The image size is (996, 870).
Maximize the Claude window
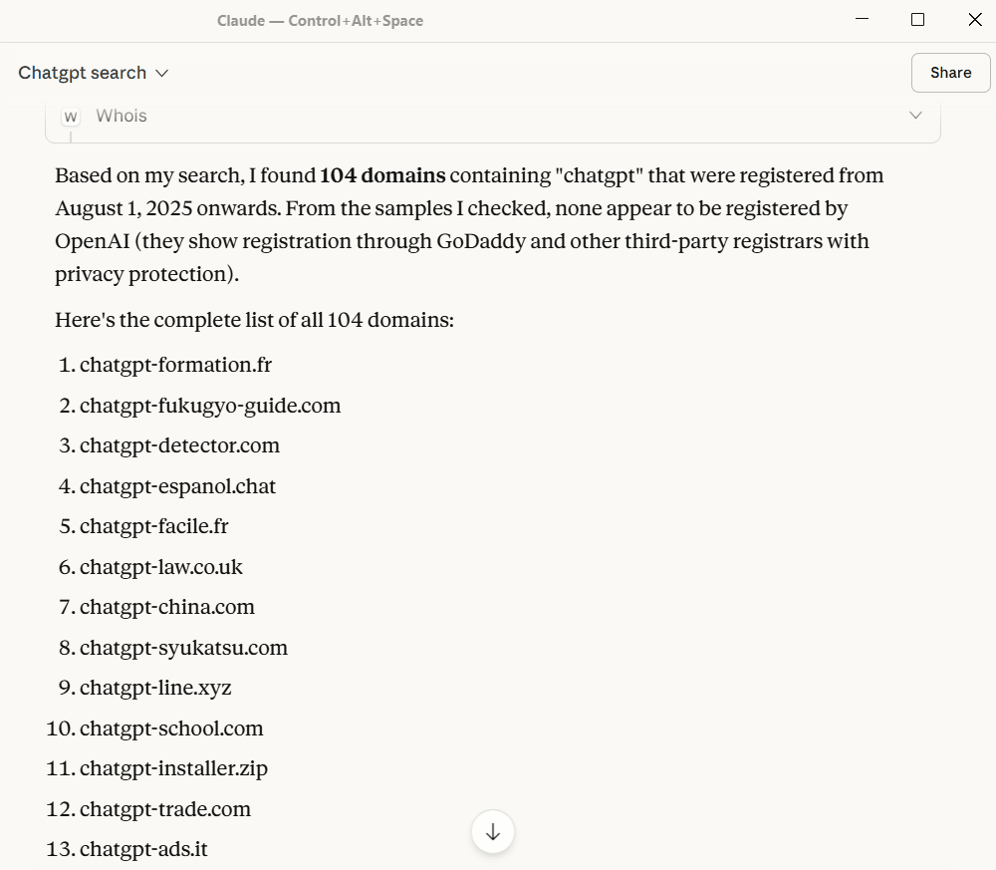click(917, 20)
